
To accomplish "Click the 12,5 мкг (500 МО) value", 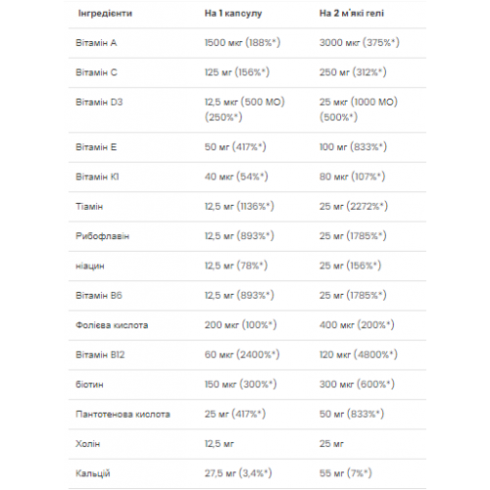I will point(245,102).
